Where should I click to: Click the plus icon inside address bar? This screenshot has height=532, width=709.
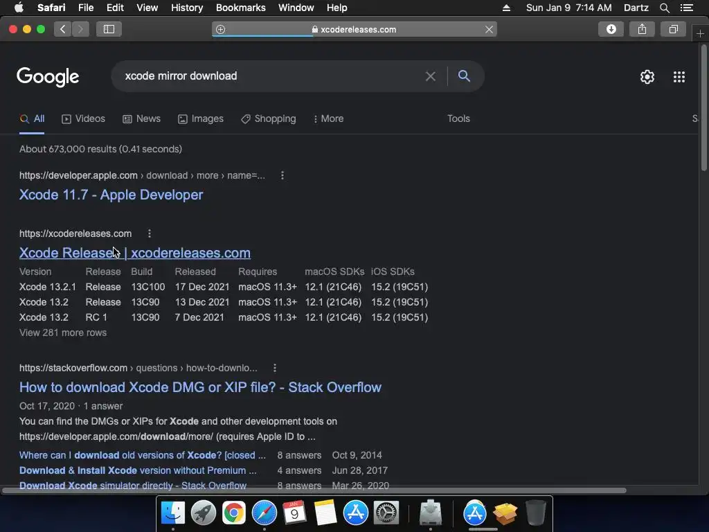(220, 29)
